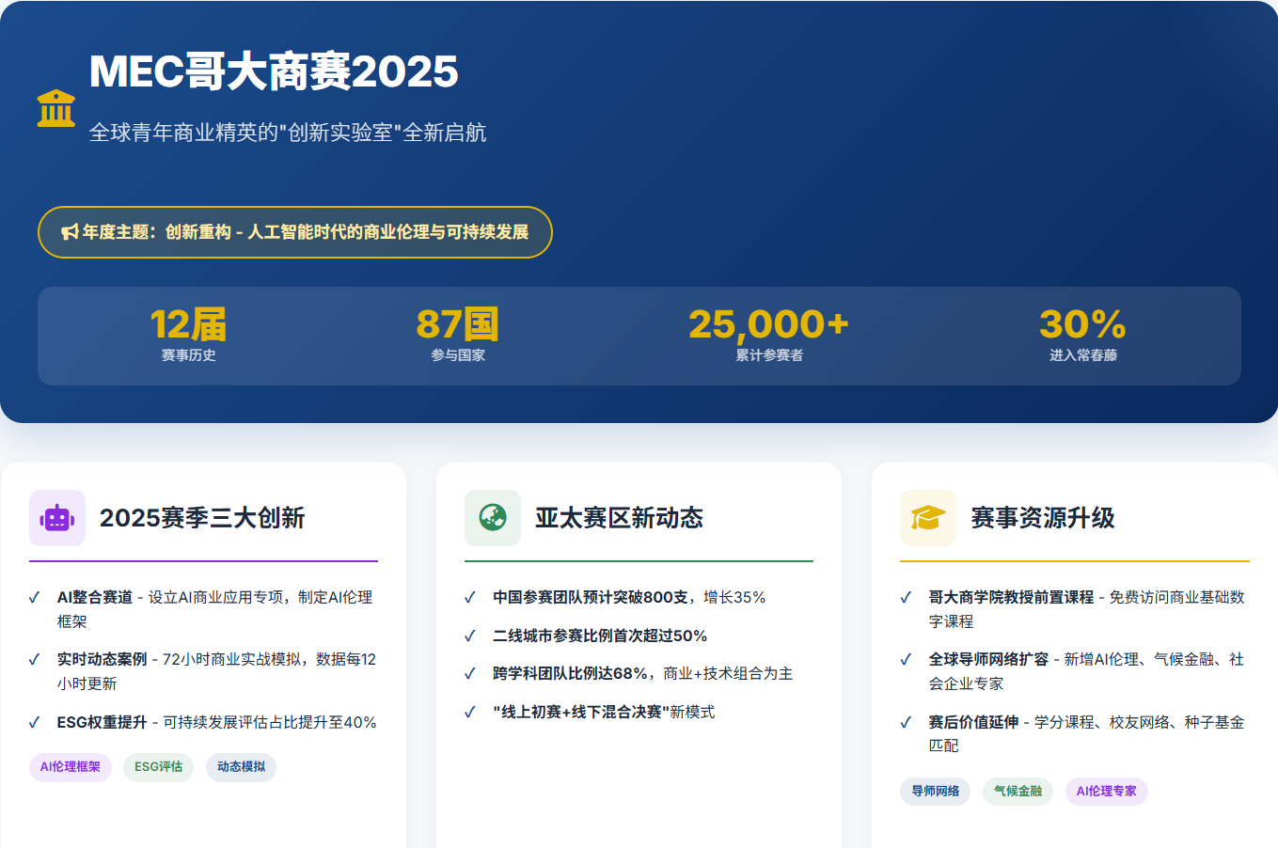Choose the 导师网络 tag

point(935,792)
